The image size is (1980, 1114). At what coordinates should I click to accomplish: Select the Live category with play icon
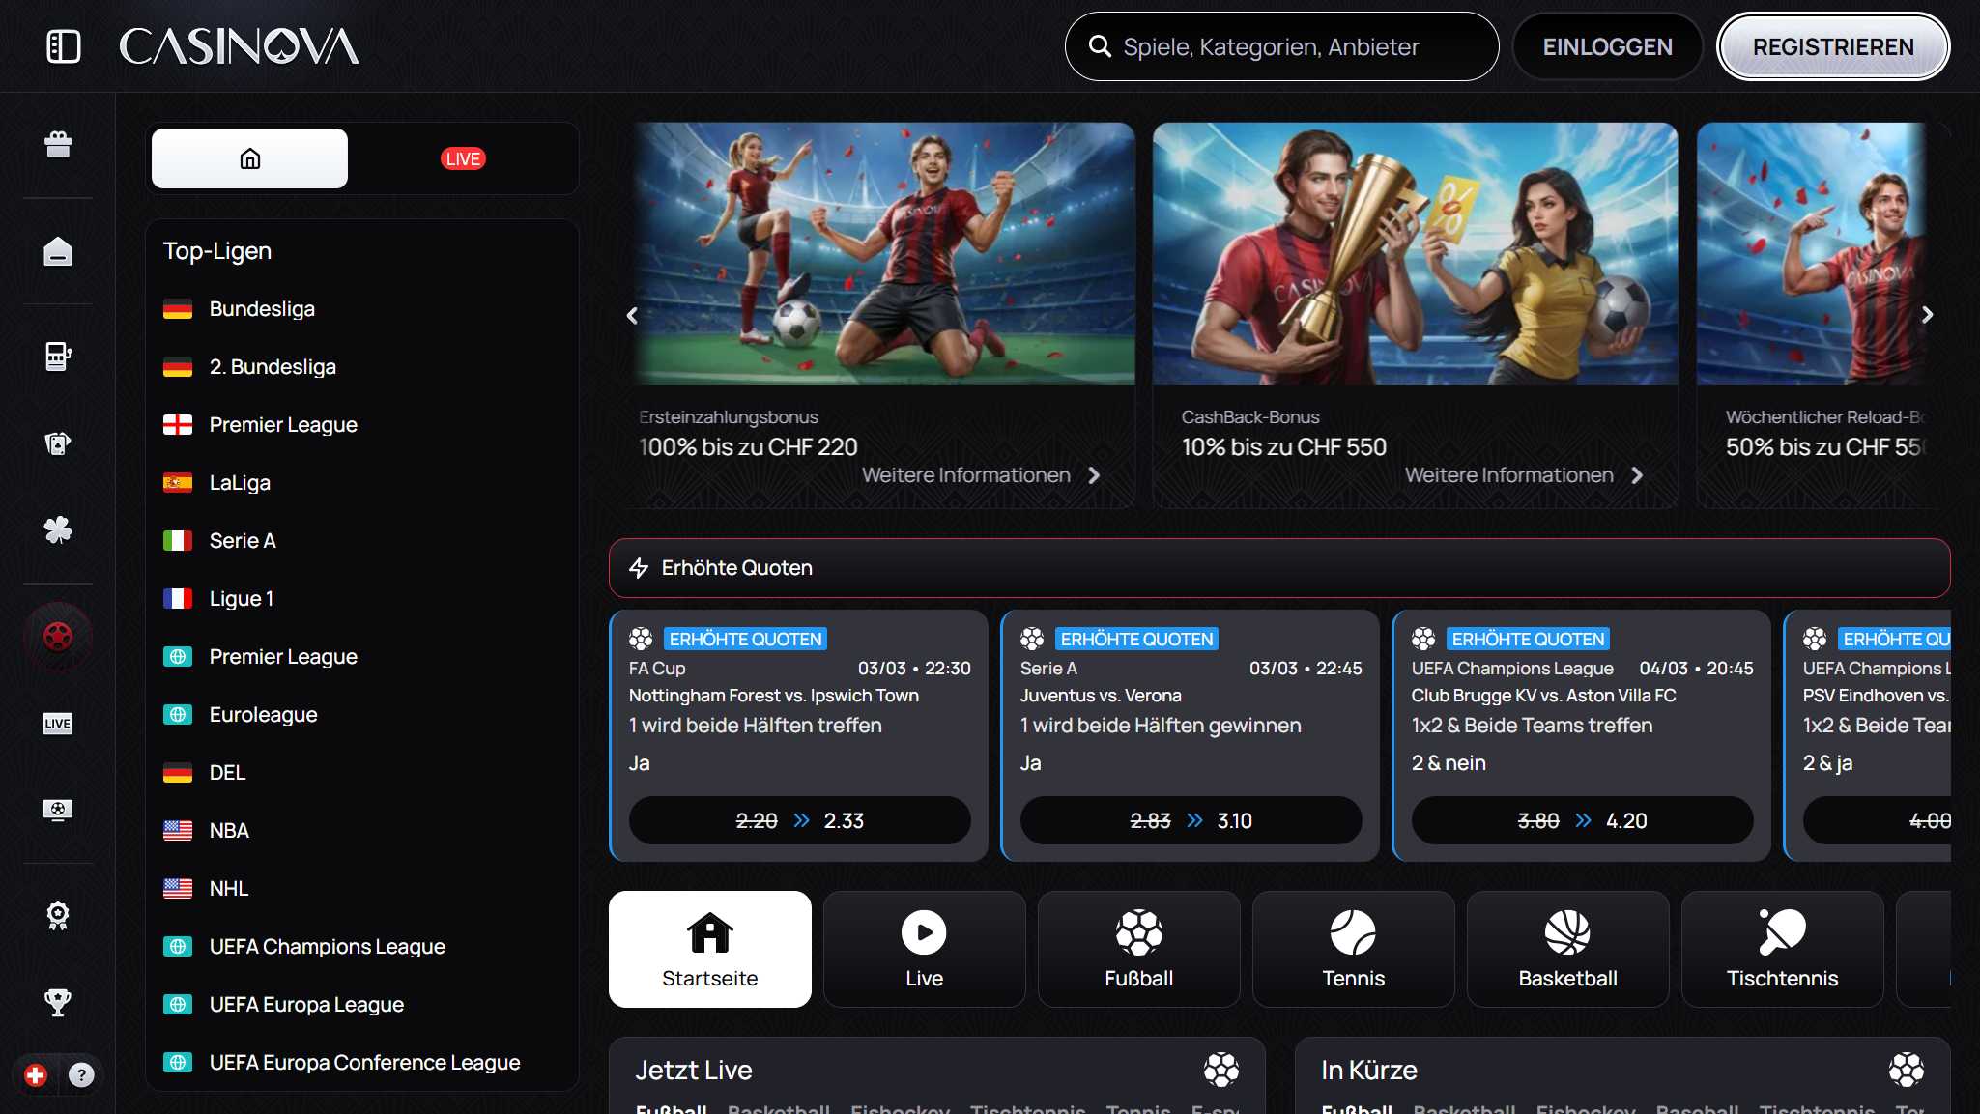click(925, 949)
